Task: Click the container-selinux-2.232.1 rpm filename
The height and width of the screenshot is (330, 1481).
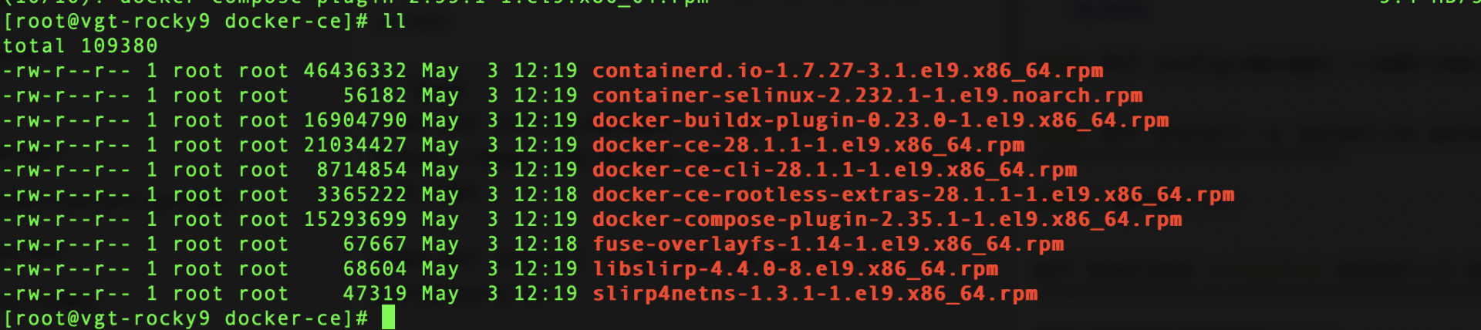Action: tap(867, 96)
